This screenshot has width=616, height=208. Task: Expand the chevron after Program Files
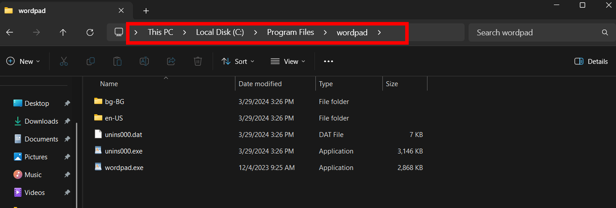(x=325, y=33)
